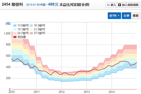Image resolution: width=141 pixels, height=94 pixels.
Task: Click the 月均價 legend label
Action: [x=22, y=37]
